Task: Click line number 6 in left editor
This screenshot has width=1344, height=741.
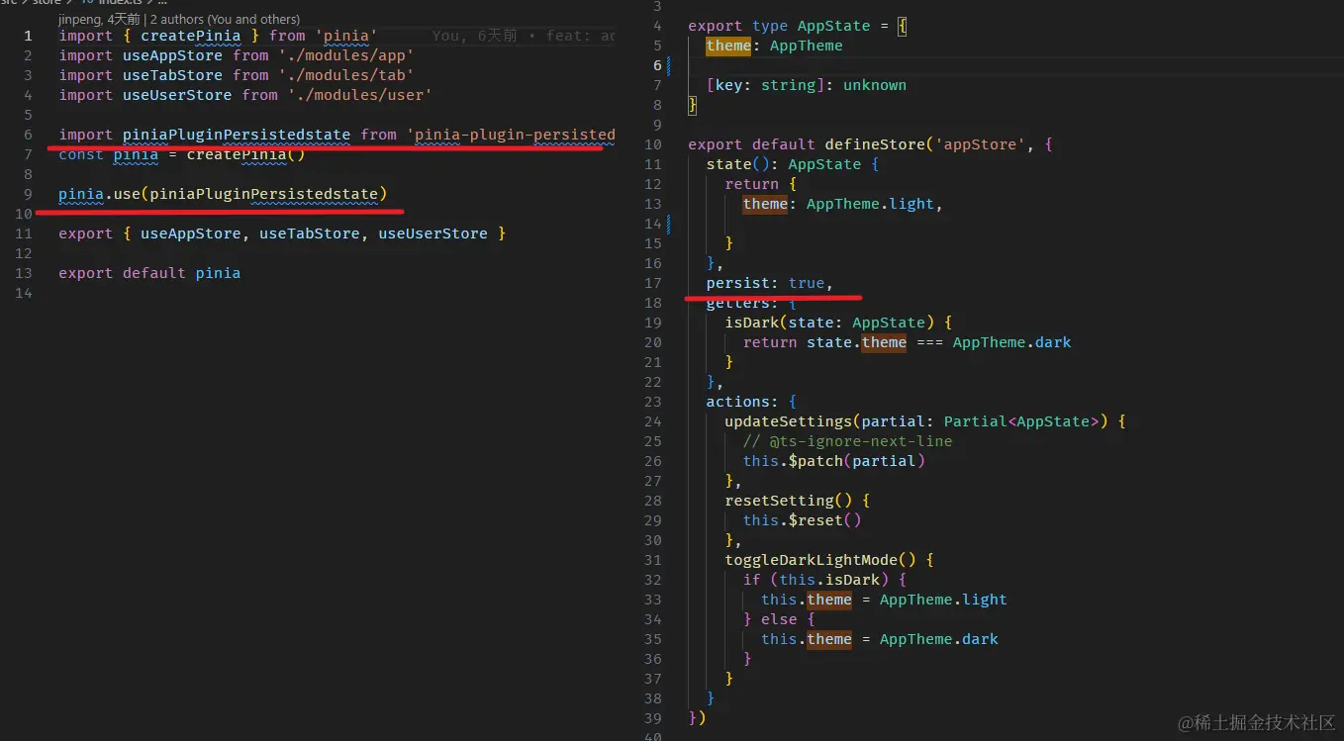Action: [x=28, y=135]
